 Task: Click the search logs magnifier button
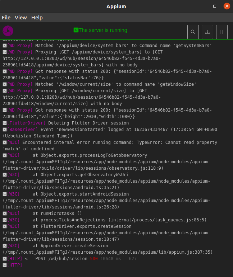[x=193, y=32]
